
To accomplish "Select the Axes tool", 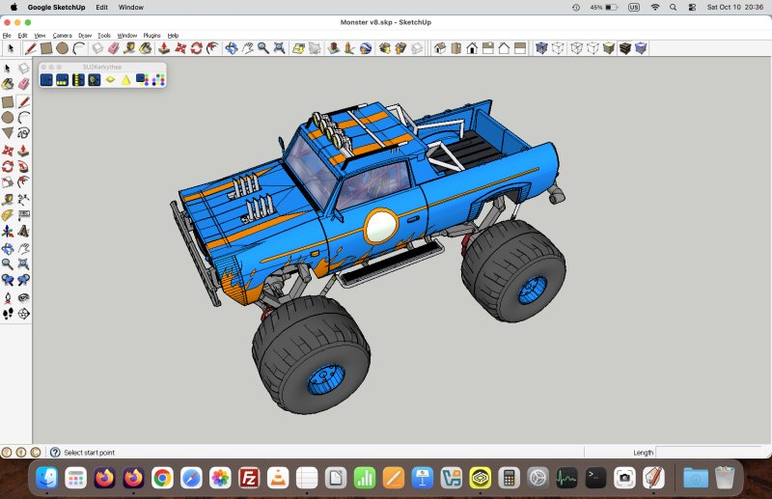I will pyautogui.click(x=8, y=231).
